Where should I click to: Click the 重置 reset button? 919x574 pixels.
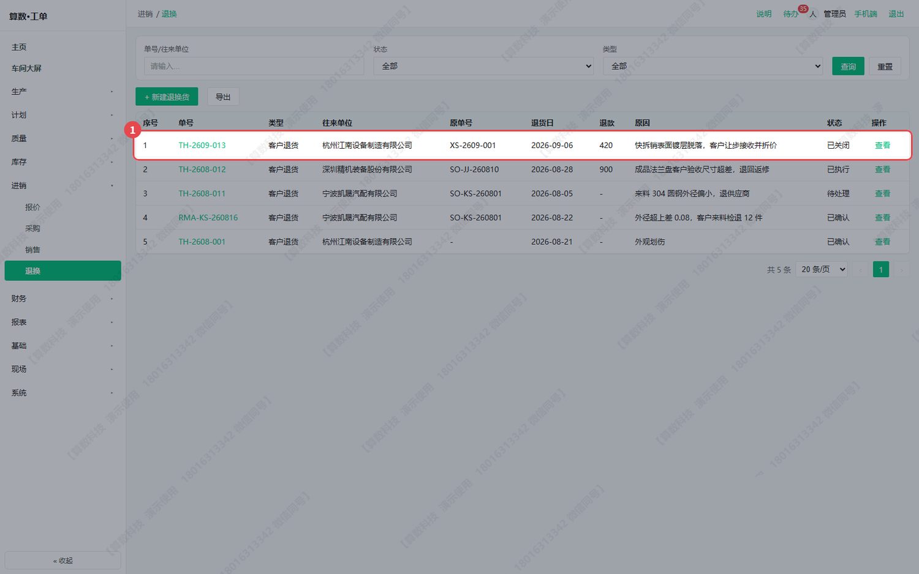pyautogui.click(x=885, y=66)
